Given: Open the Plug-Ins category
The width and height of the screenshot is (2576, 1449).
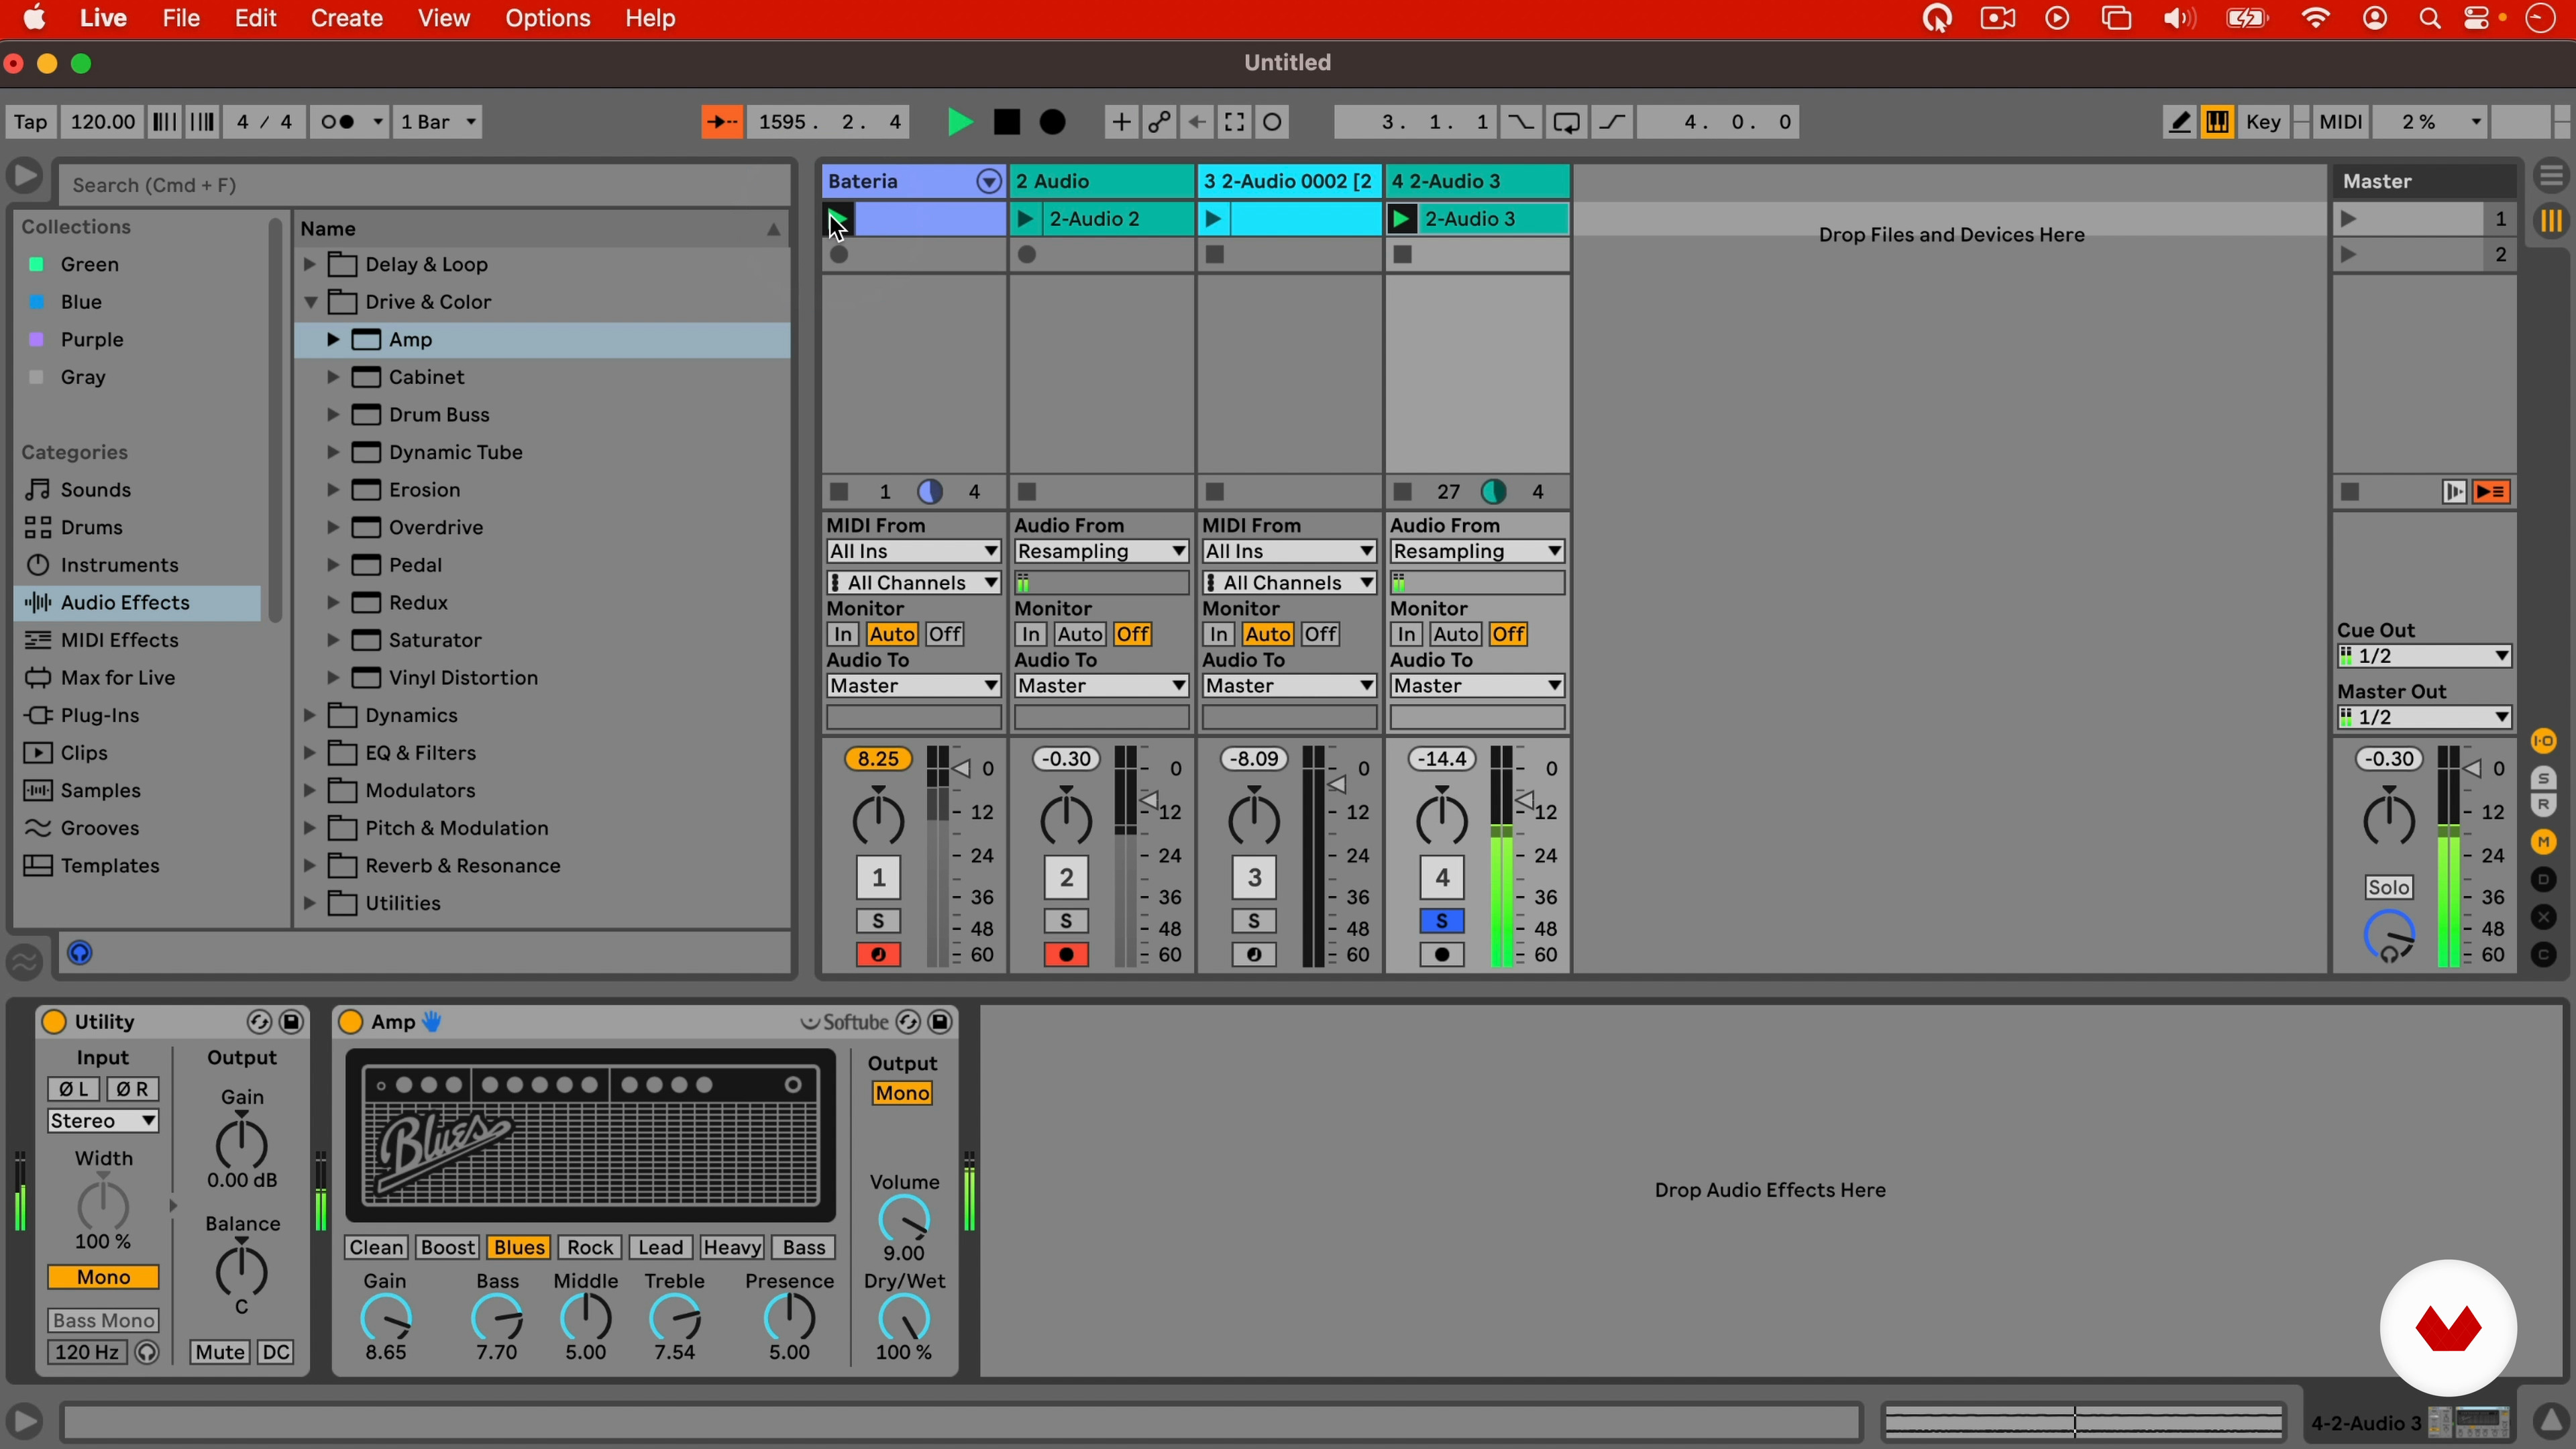Looking at the screenshot, I should [x=100, y=716].
